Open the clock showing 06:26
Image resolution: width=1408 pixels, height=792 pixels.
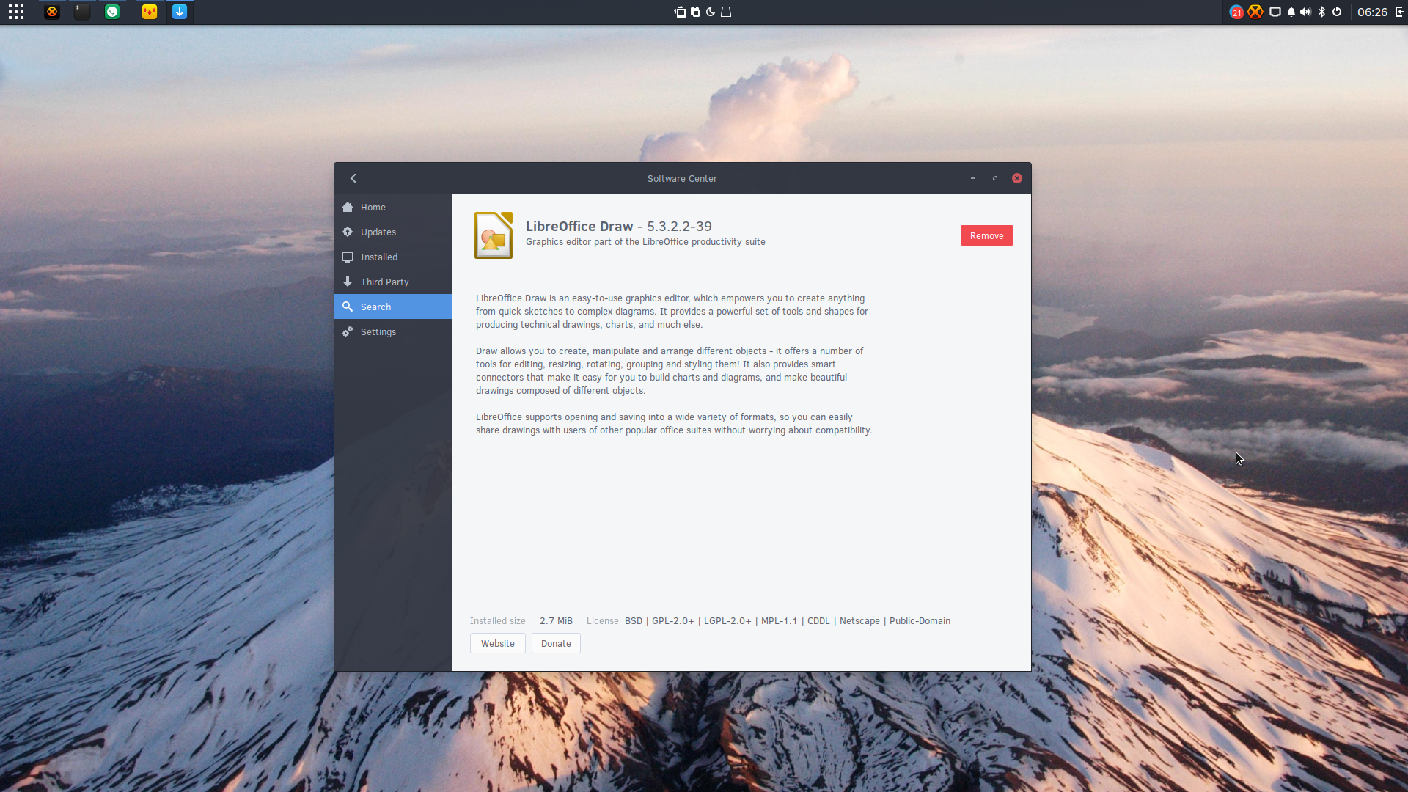pos(1372,12)
